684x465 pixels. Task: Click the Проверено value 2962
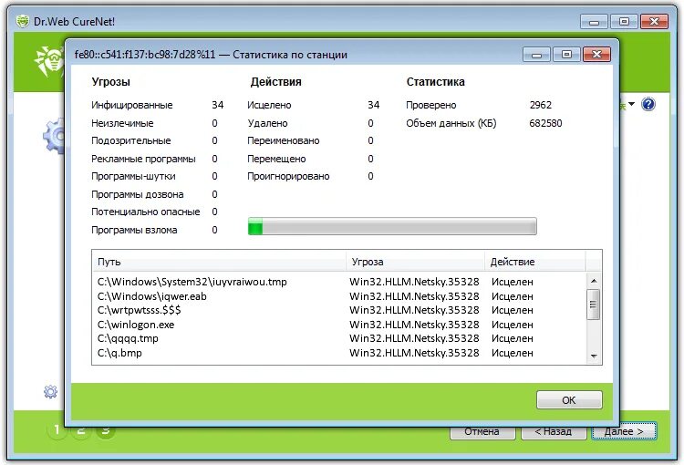coord(541,105)
